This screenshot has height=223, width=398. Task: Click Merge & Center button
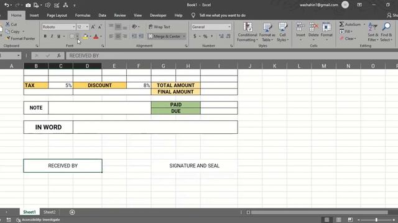164,37
